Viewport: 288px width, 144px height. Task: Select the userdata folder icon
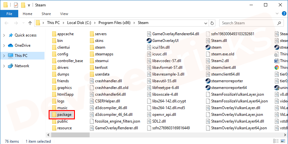pos(92,74)
